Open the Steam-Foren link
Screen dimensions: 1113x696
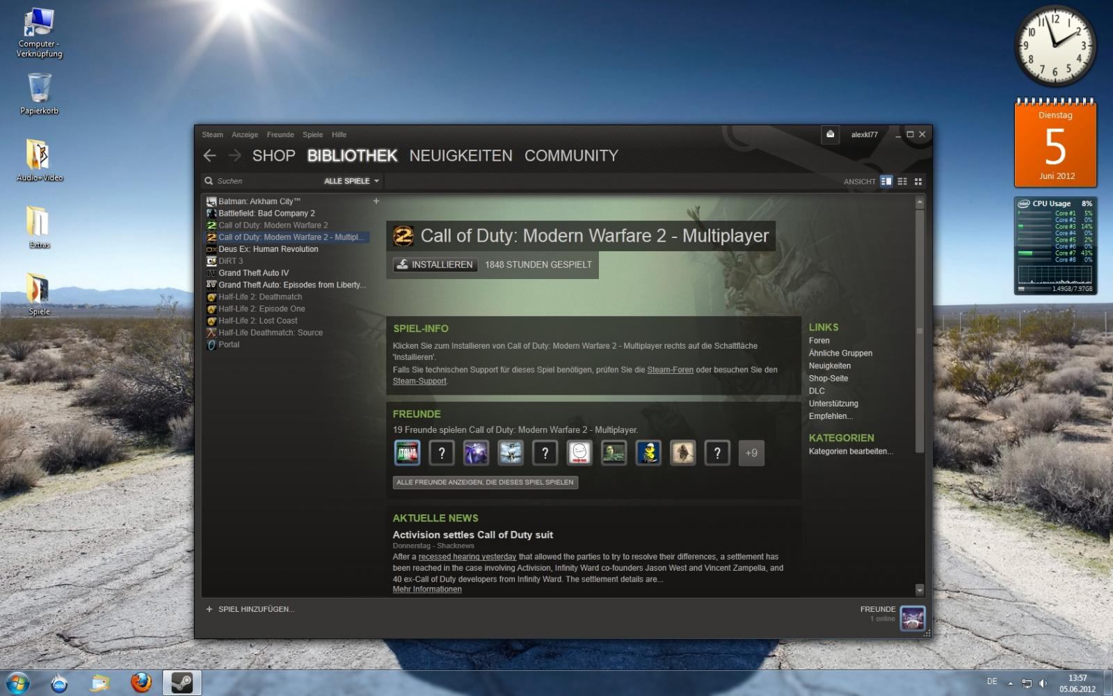[x=670, y=370]
